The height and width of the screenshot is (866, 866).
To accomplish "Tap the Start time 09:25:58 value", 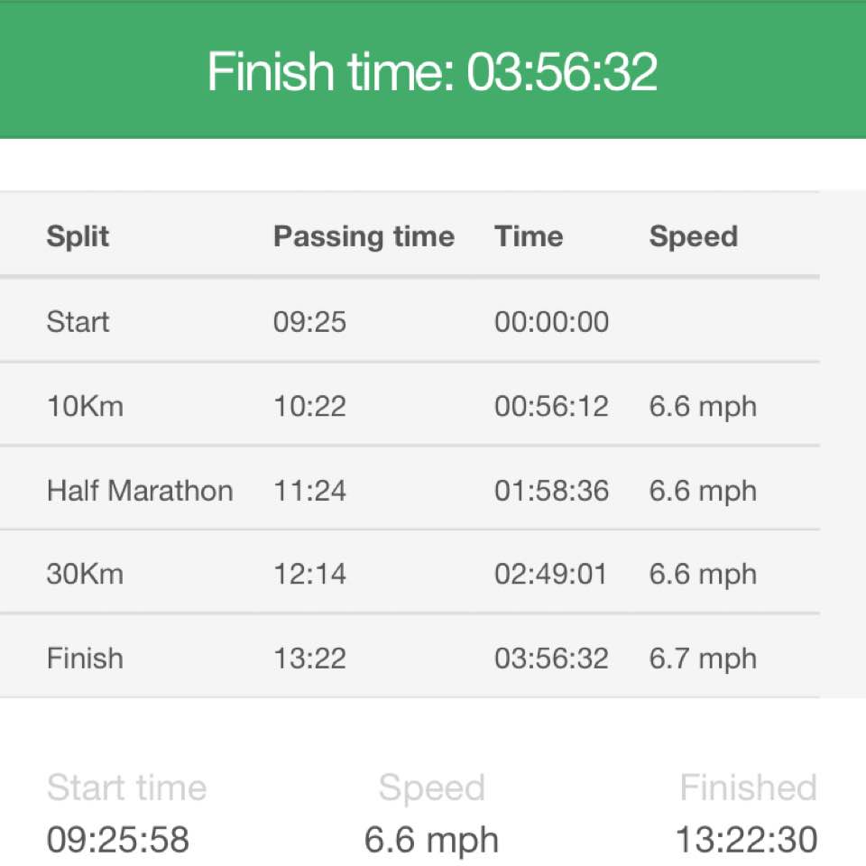I will coord(117,840).
